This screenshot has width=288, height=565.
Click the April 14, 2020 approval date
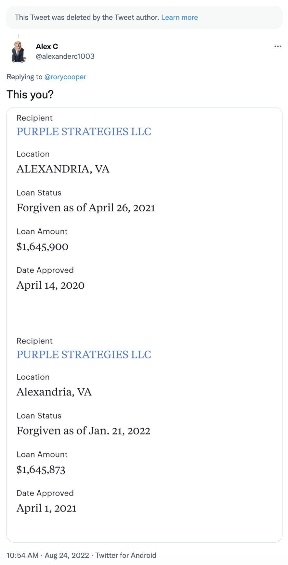(x=51, y=285)
